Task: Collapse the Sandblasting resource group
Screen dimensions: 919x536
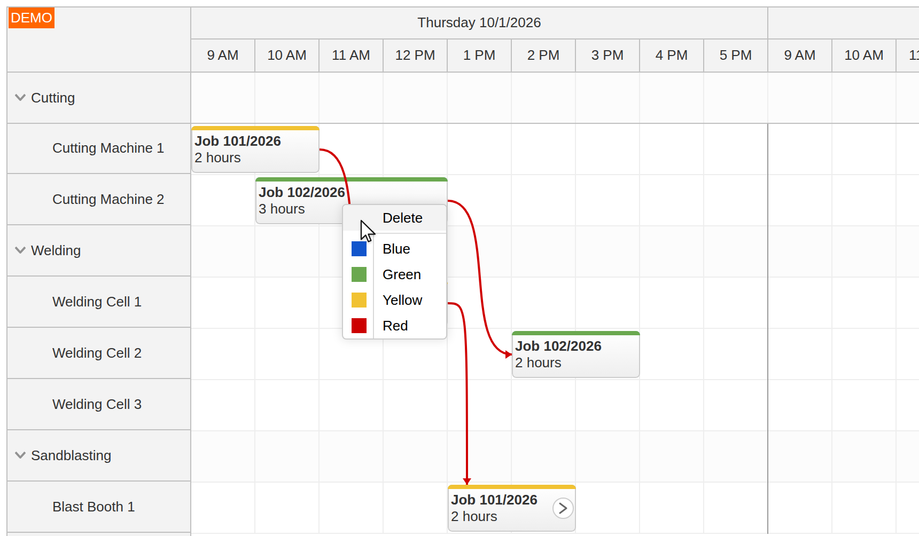Action: 20,455
